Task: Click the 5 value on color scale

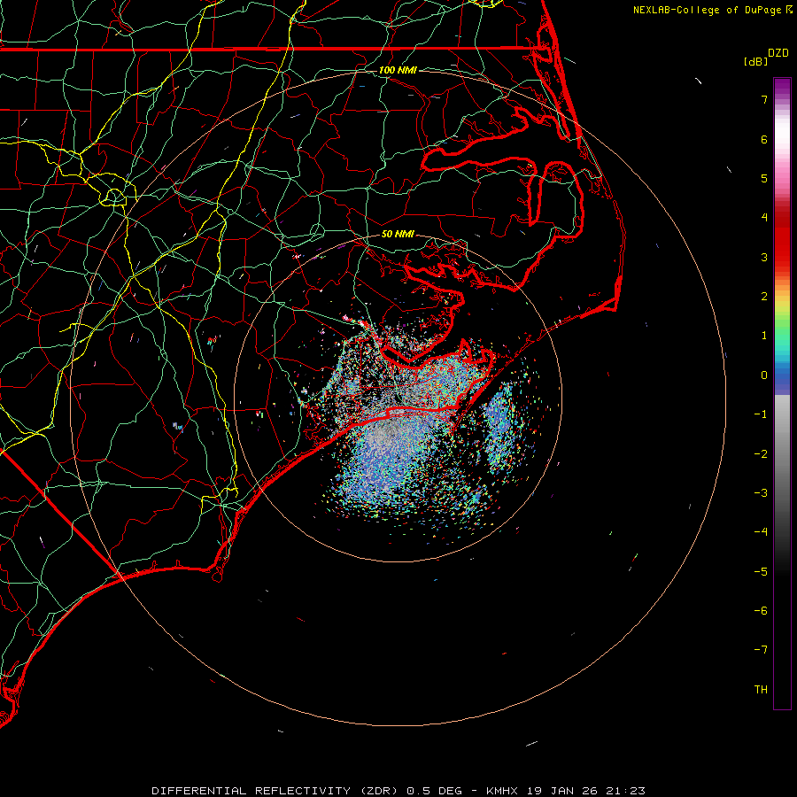Action: [764, 178]
